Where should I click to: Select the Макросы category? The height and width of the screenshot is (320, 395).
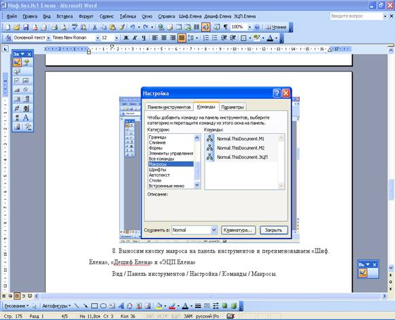[171, 164]
